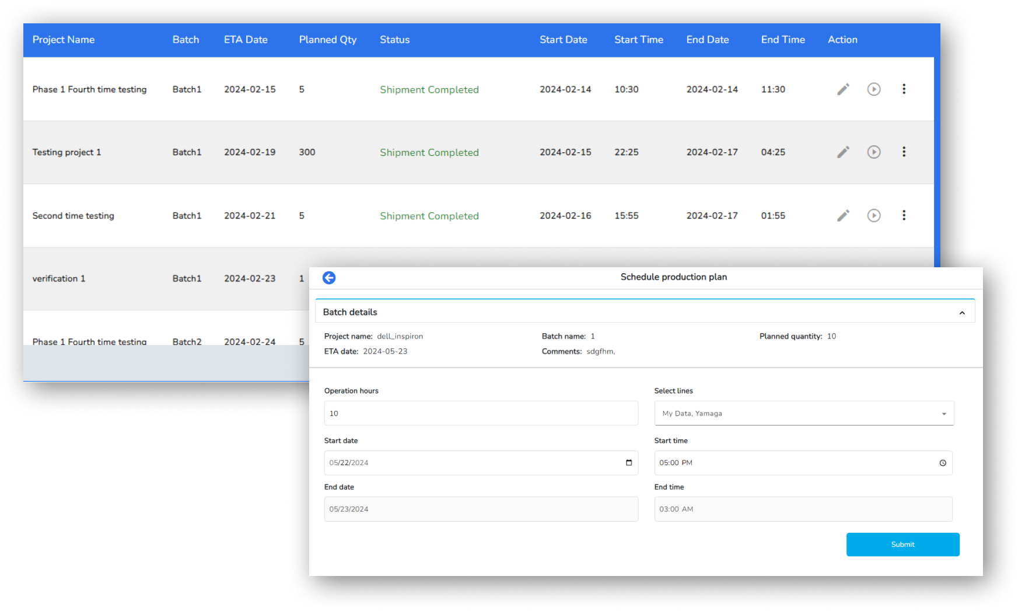This screenshot has width=1018, height=611.
Task: Open the Start date calendar picker icon
Action: pos(628,463)
